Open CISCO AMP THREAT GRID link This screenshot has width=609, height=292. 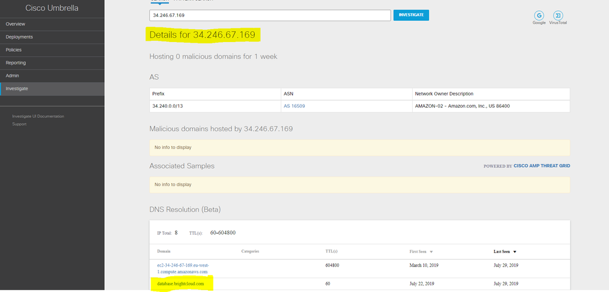(542, 166)
